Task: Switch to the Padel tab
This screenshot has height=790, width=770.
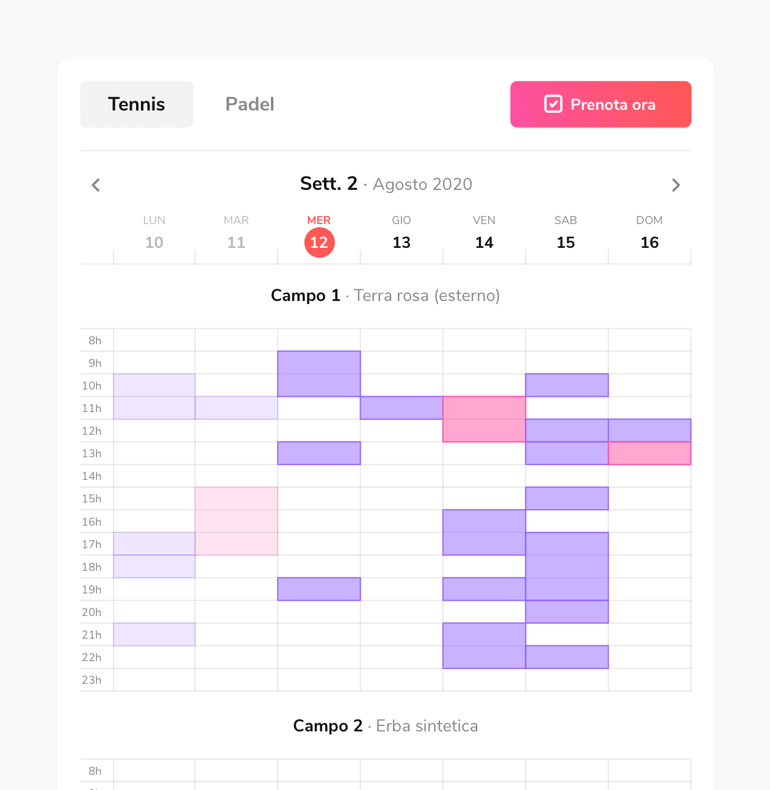Action: point(250,104)
